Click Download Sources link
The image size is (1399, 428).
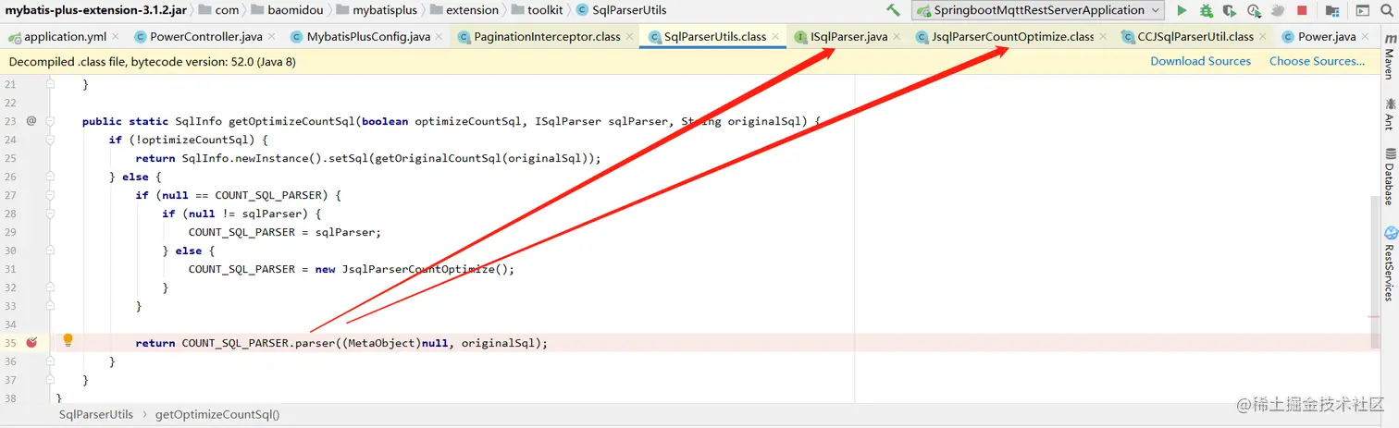click(x=1200, y=61)
